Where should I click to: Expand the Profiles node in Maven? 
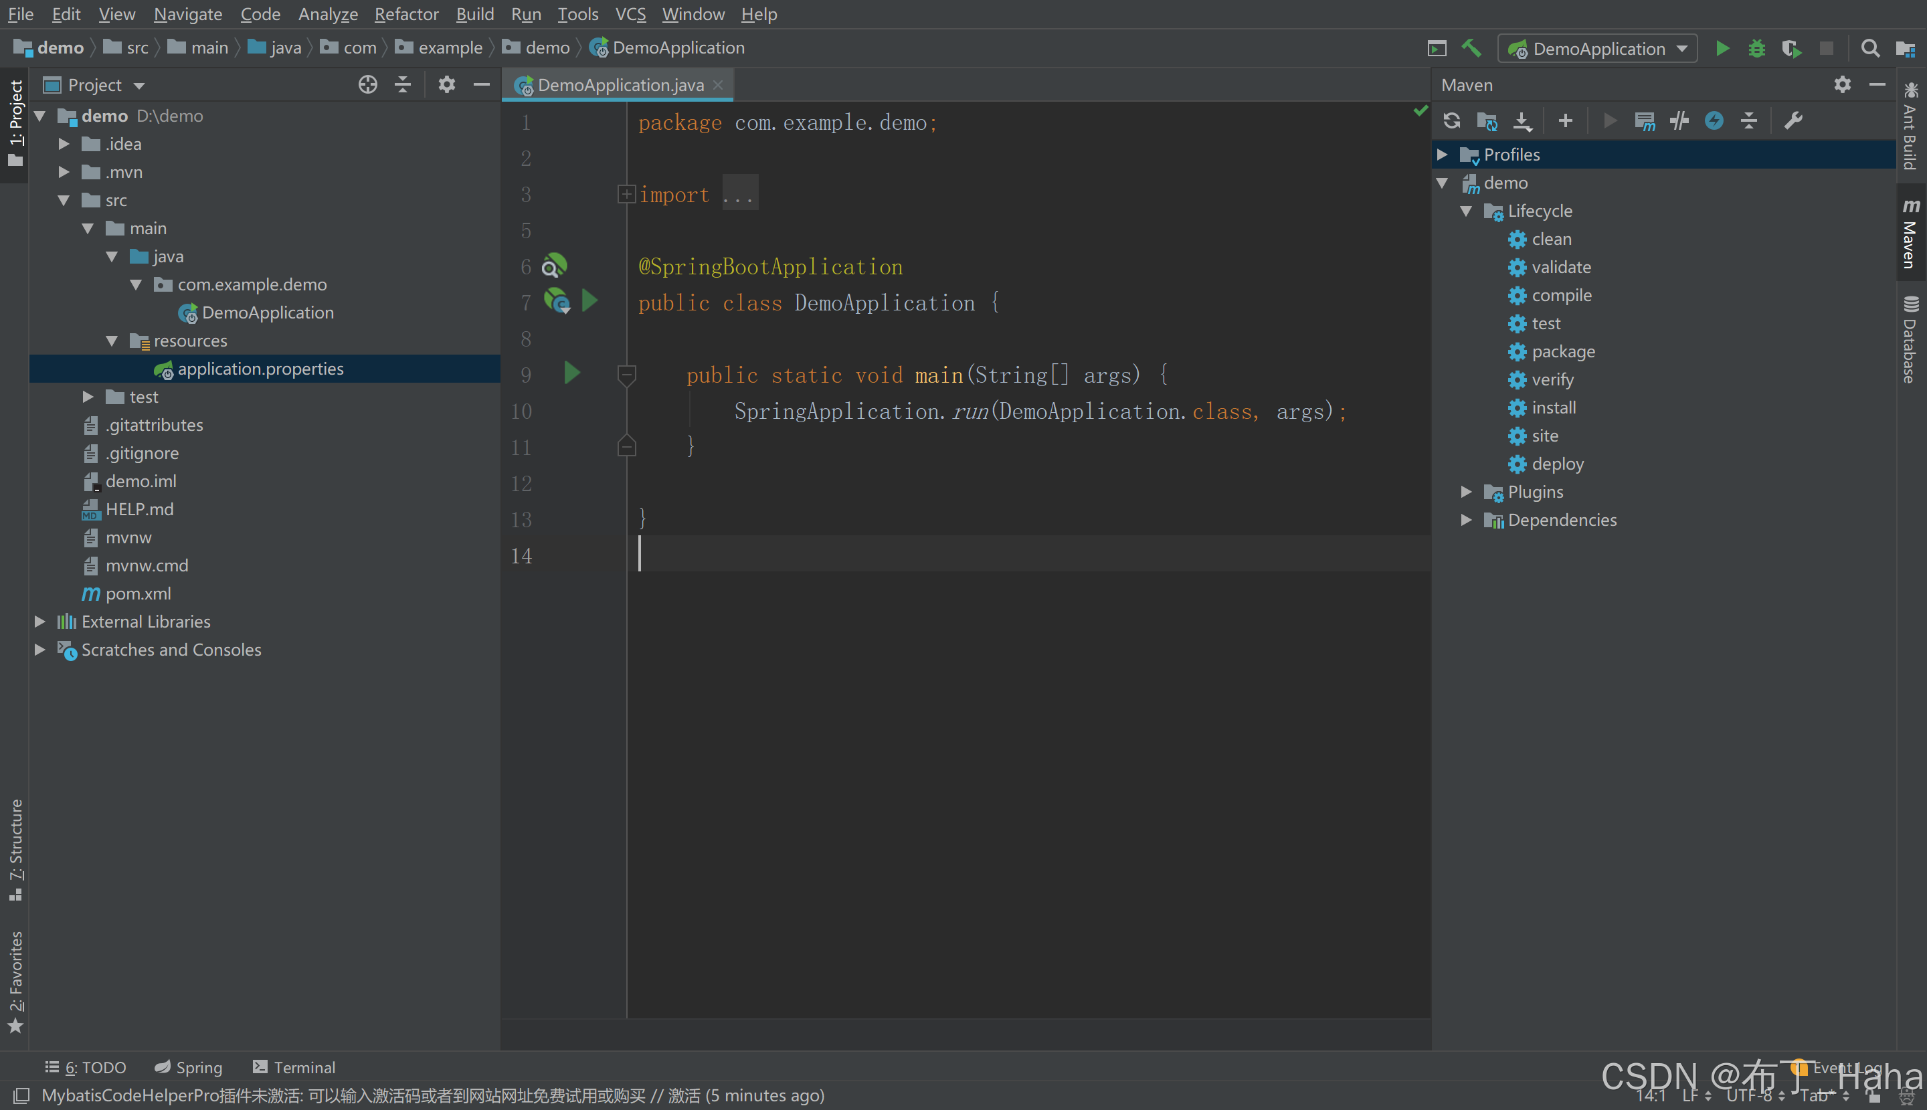[x=1443, y=155]
